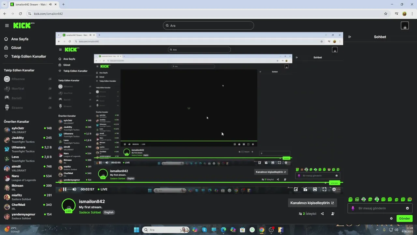Screen dimensions: 417x235
Task: Focus the Ara search field in Kick
Action: [208, 25]
